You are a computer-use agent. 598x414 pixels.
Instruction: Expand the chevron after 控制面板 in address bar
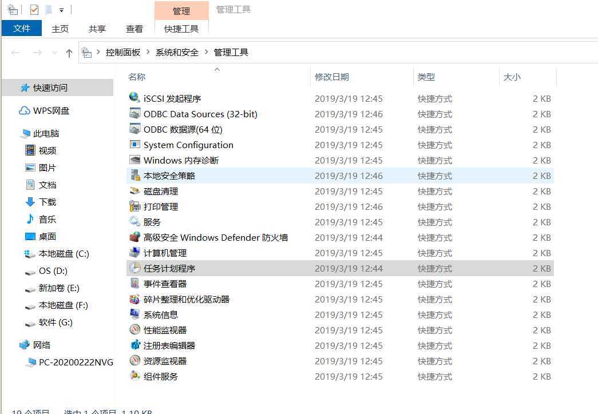pos(148,52)
